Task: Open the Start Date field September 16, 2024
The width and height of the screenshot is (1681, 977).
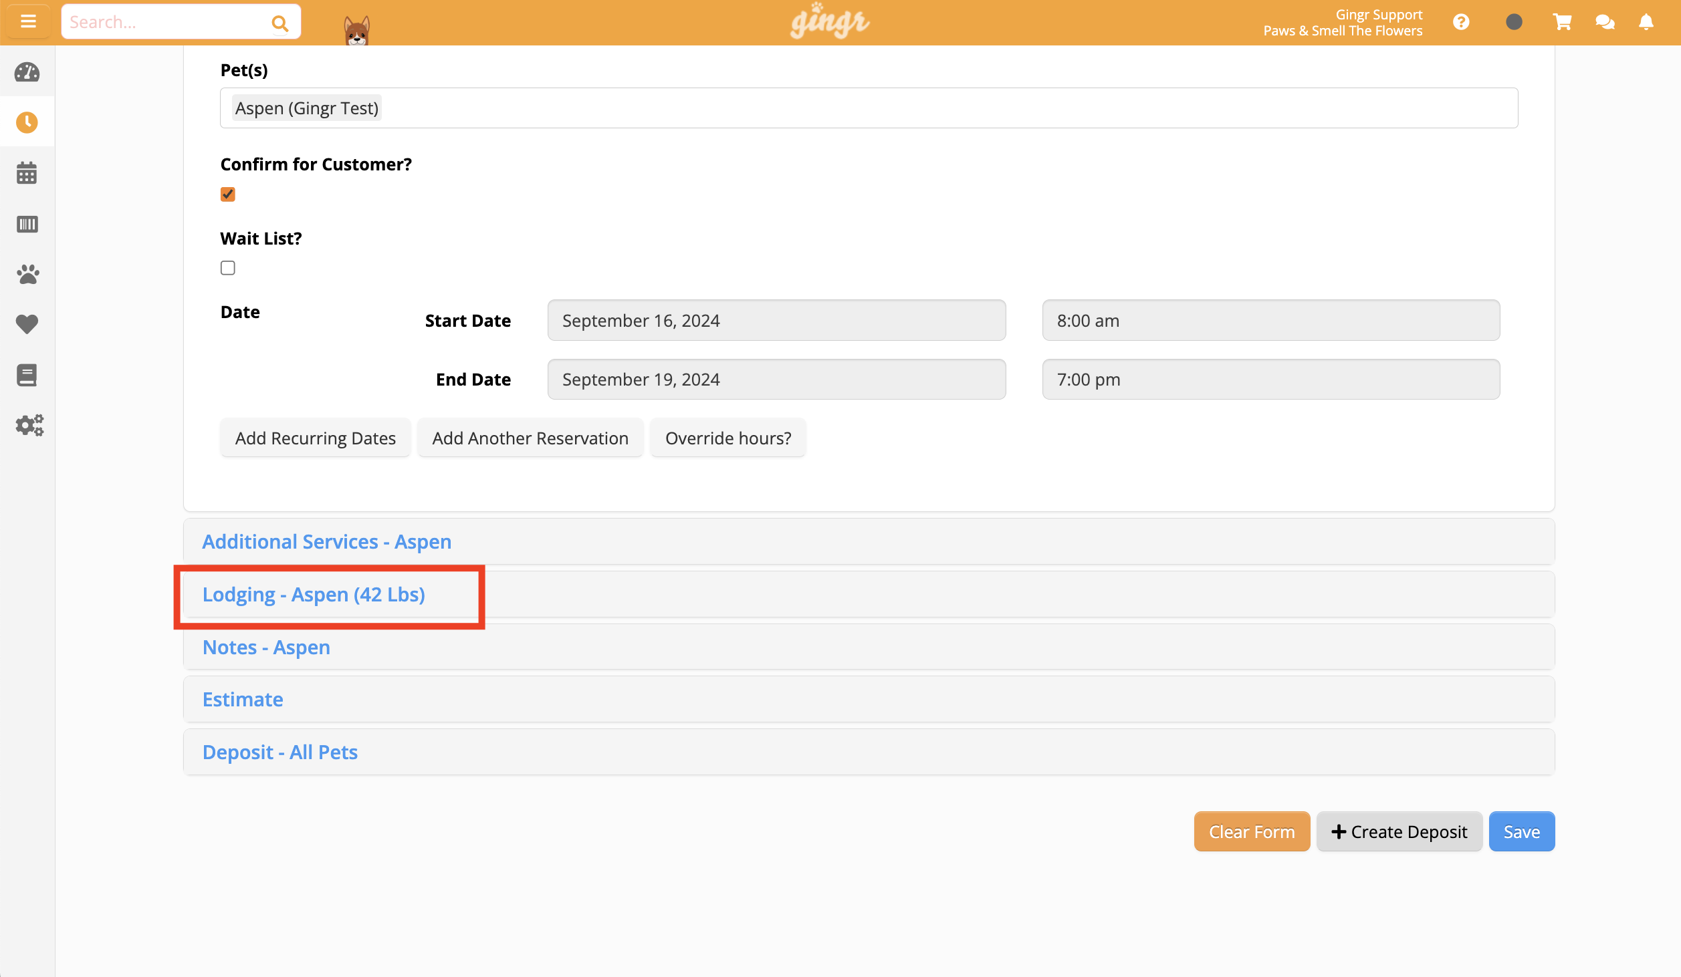Action: (x=777, y=320)
